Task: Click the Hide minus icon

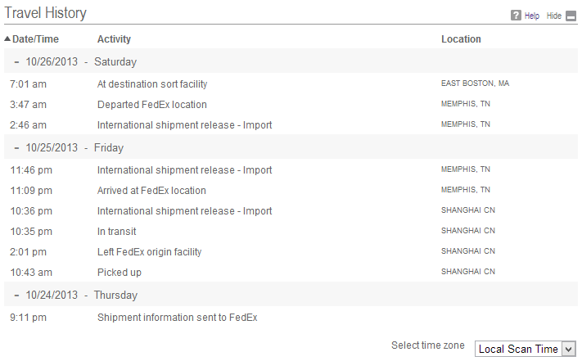Action: click(571, 16)
